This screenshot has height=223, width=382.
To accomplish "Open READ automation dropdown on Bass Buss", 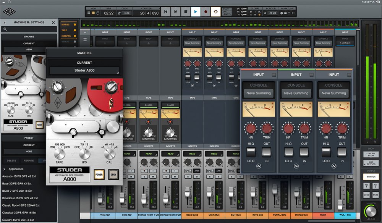I will (192, 154).
